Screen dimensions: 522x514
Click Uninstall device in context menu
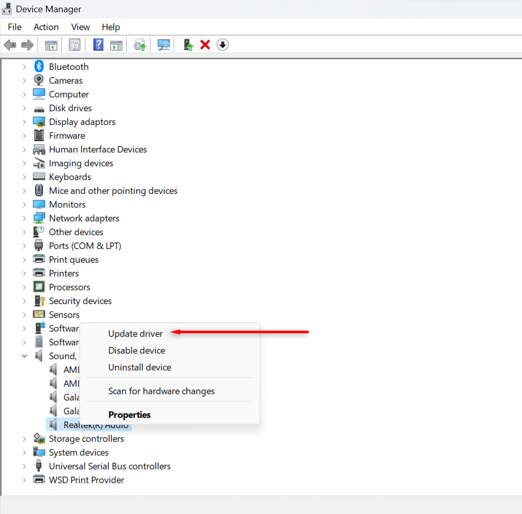click(x=139, y=367)
